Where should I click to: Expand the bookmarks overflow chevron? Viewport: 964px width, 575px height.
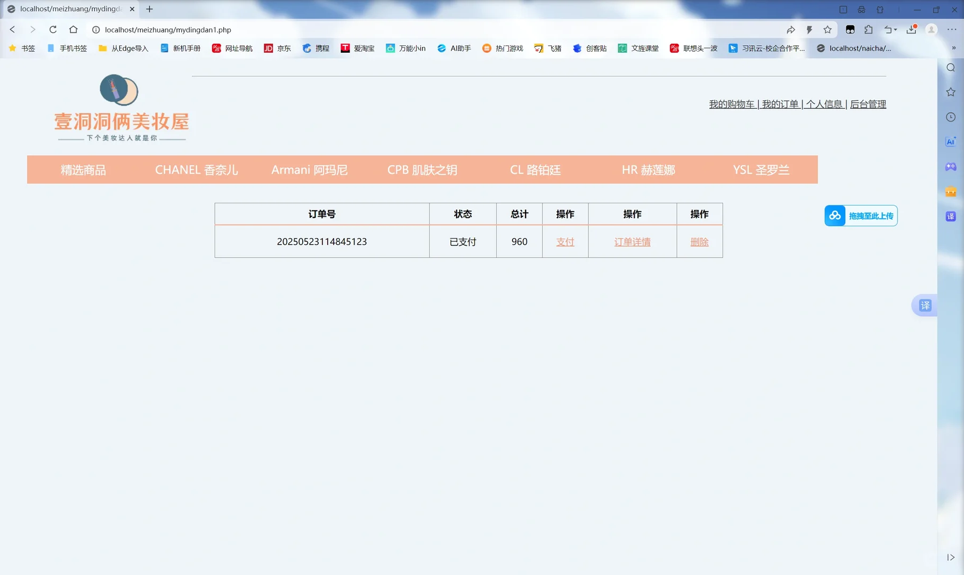click(x=954, y=48)
